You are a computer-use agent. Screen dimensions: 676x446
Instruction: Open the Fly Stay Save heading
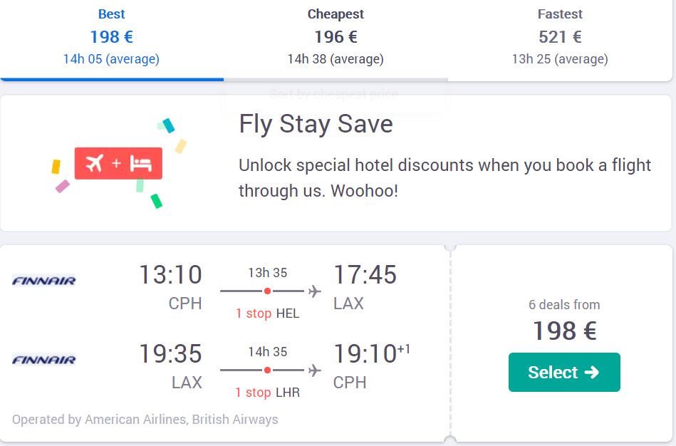pos(316,124)
